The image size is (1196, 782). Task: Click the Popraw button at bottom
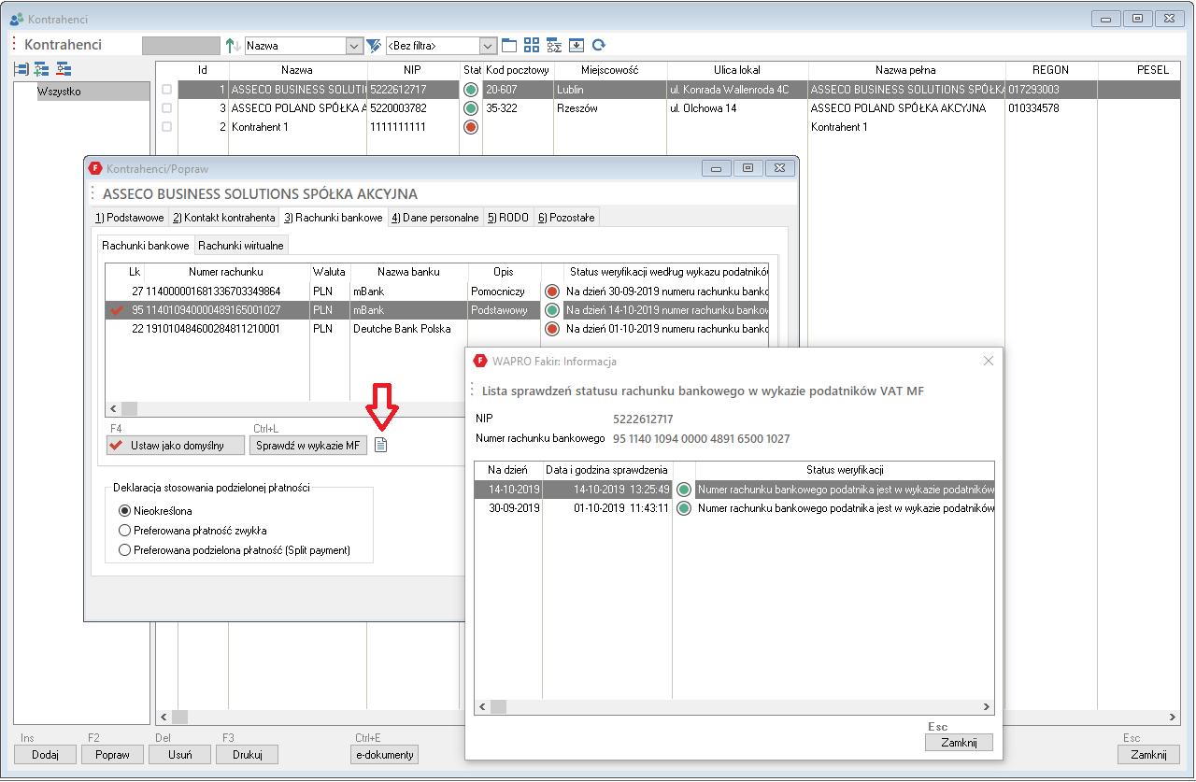click(112, 754)
